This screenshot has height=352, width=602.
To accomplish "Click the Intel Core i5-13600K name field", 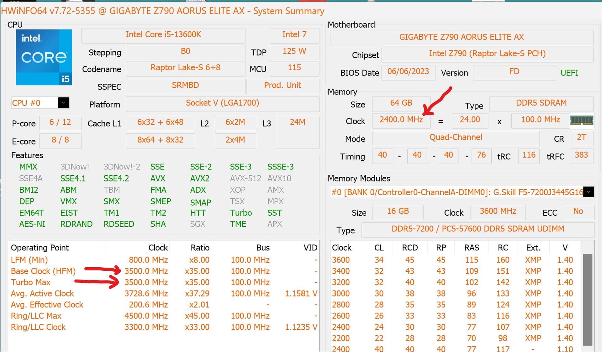I will coord(163,34).
